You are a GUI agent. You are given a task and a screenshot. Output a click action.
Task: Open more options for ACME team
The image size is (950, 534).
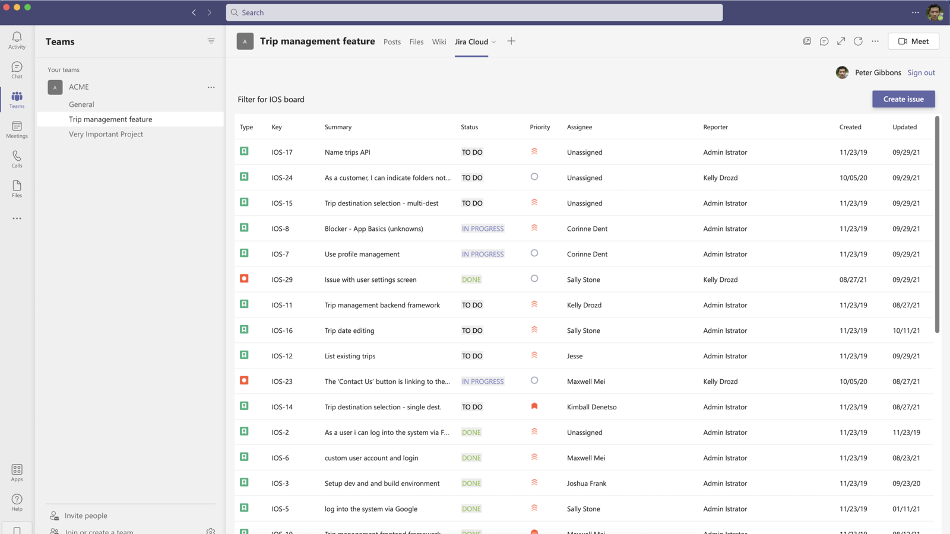click(x=211, y=87)
